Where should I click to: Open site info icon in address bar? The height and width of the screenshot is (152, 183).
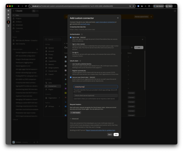coord(30,6)
